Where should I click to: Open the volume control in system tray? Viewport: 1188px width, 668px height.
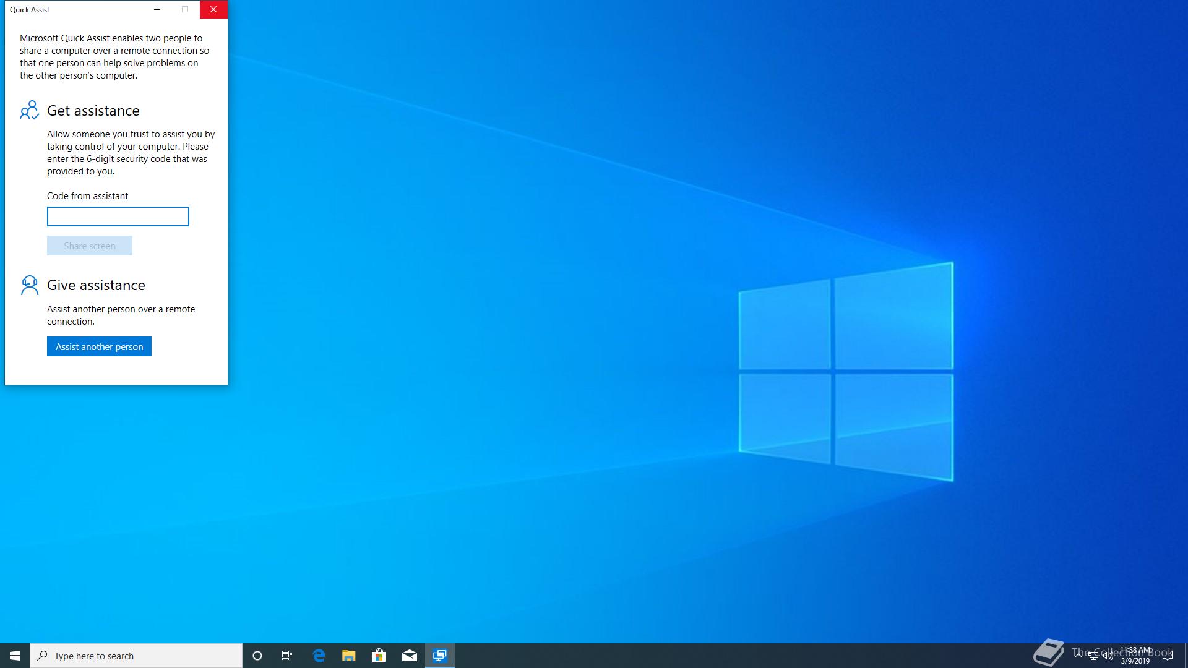[x=1108, y=656]
